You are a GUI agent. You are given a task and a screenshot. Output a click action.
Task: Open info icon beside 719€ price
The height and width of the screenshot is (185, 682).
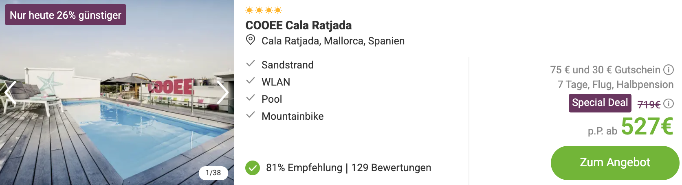669,104
